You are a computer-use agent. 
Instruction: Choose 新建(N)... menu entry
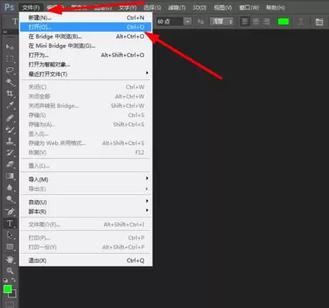tap(86, 18)
